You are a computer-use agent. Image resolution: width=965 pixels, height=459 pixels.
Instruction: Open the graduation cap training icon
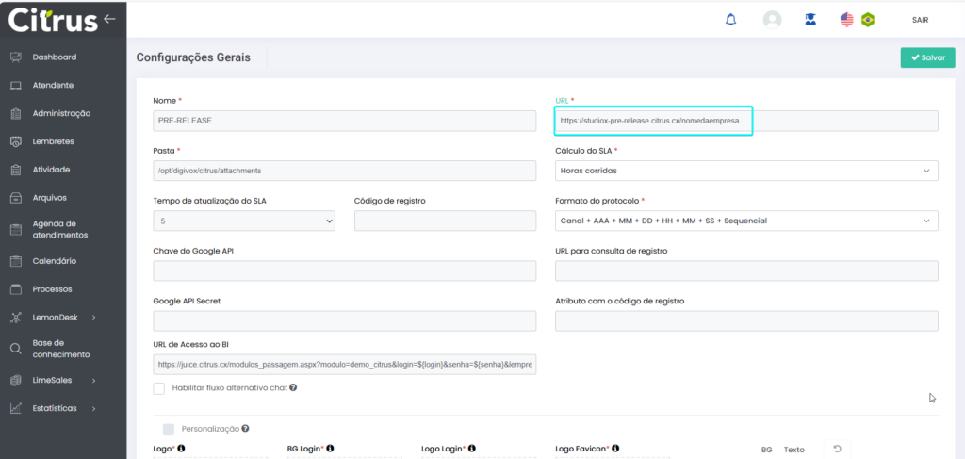(810, 20)
